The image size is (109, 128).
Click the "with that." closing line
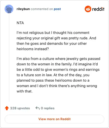coord(25,91)
